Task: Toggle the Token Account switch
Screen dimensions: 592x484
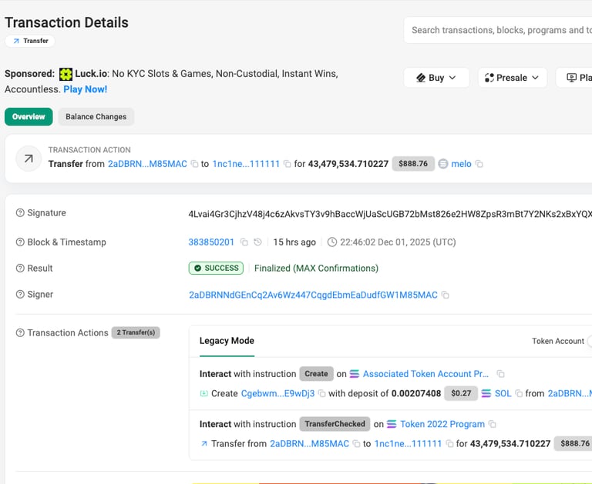Action: click(x=589, y=341)
